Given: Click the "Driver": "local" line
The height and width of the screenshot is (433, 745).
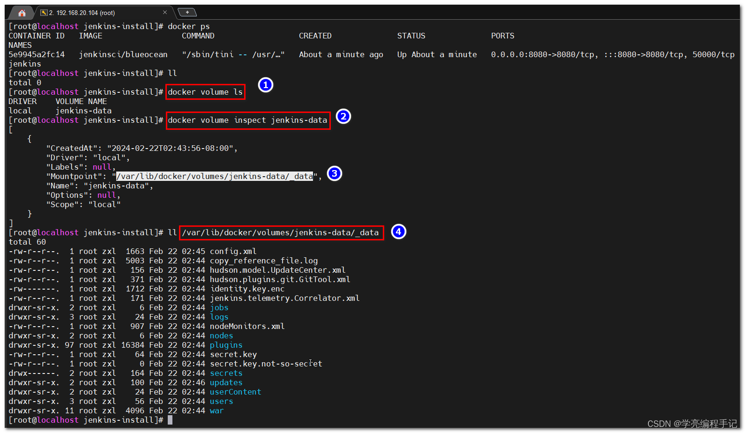Looking at the screenshot, I should (88, 157).
